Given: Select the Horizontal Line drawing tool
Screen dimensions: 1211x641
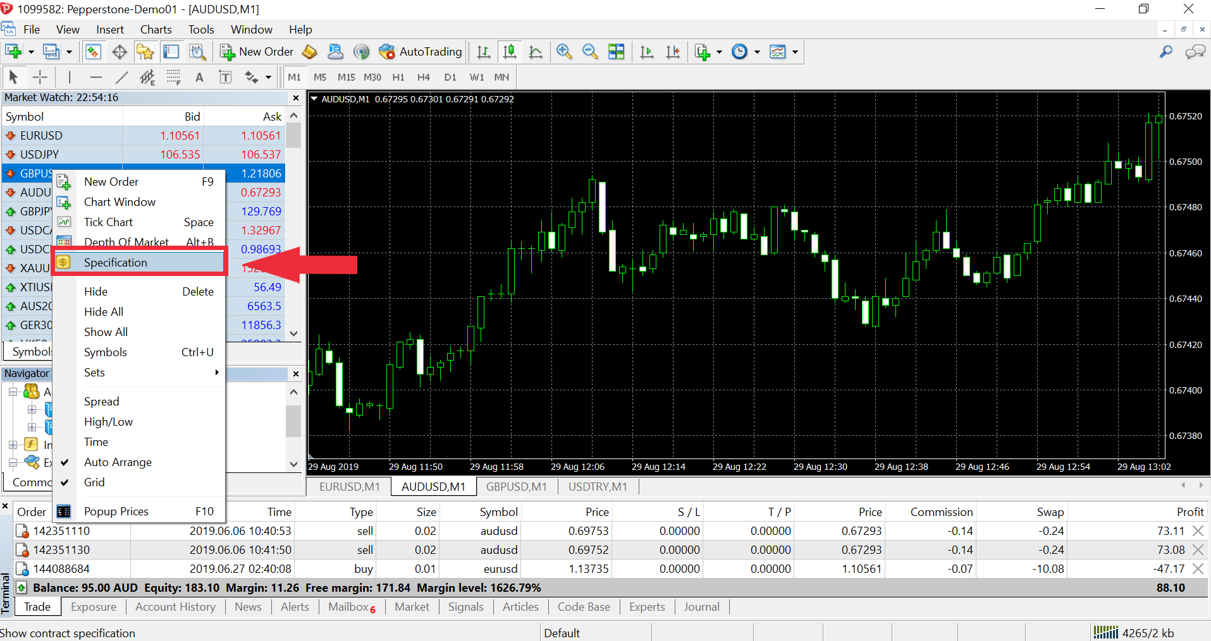Looking at the screenshot, I should pos(96,77).
